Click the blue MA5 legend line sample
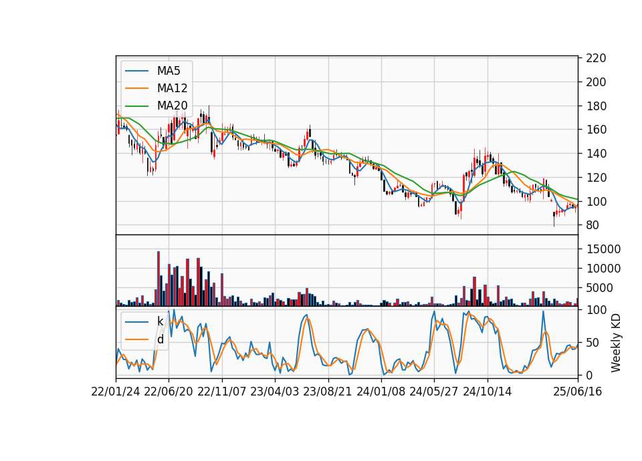 (x=136, y=71)
